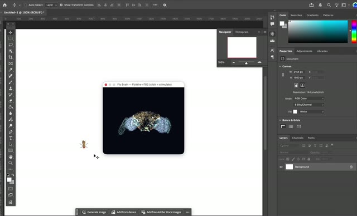Set canvas orientation to landscape

click(x=302, y=85)
